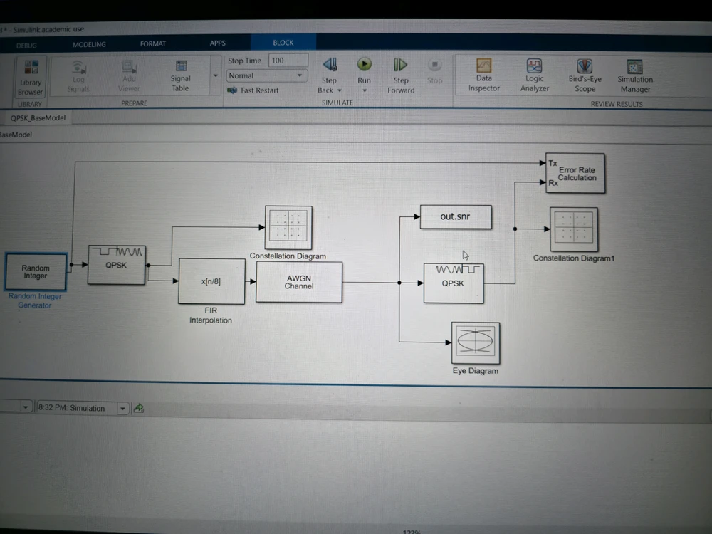712x534 pixels.
Task: Open the 8:32 PM Simulation dropdown
Action: (x=122, y=408)
